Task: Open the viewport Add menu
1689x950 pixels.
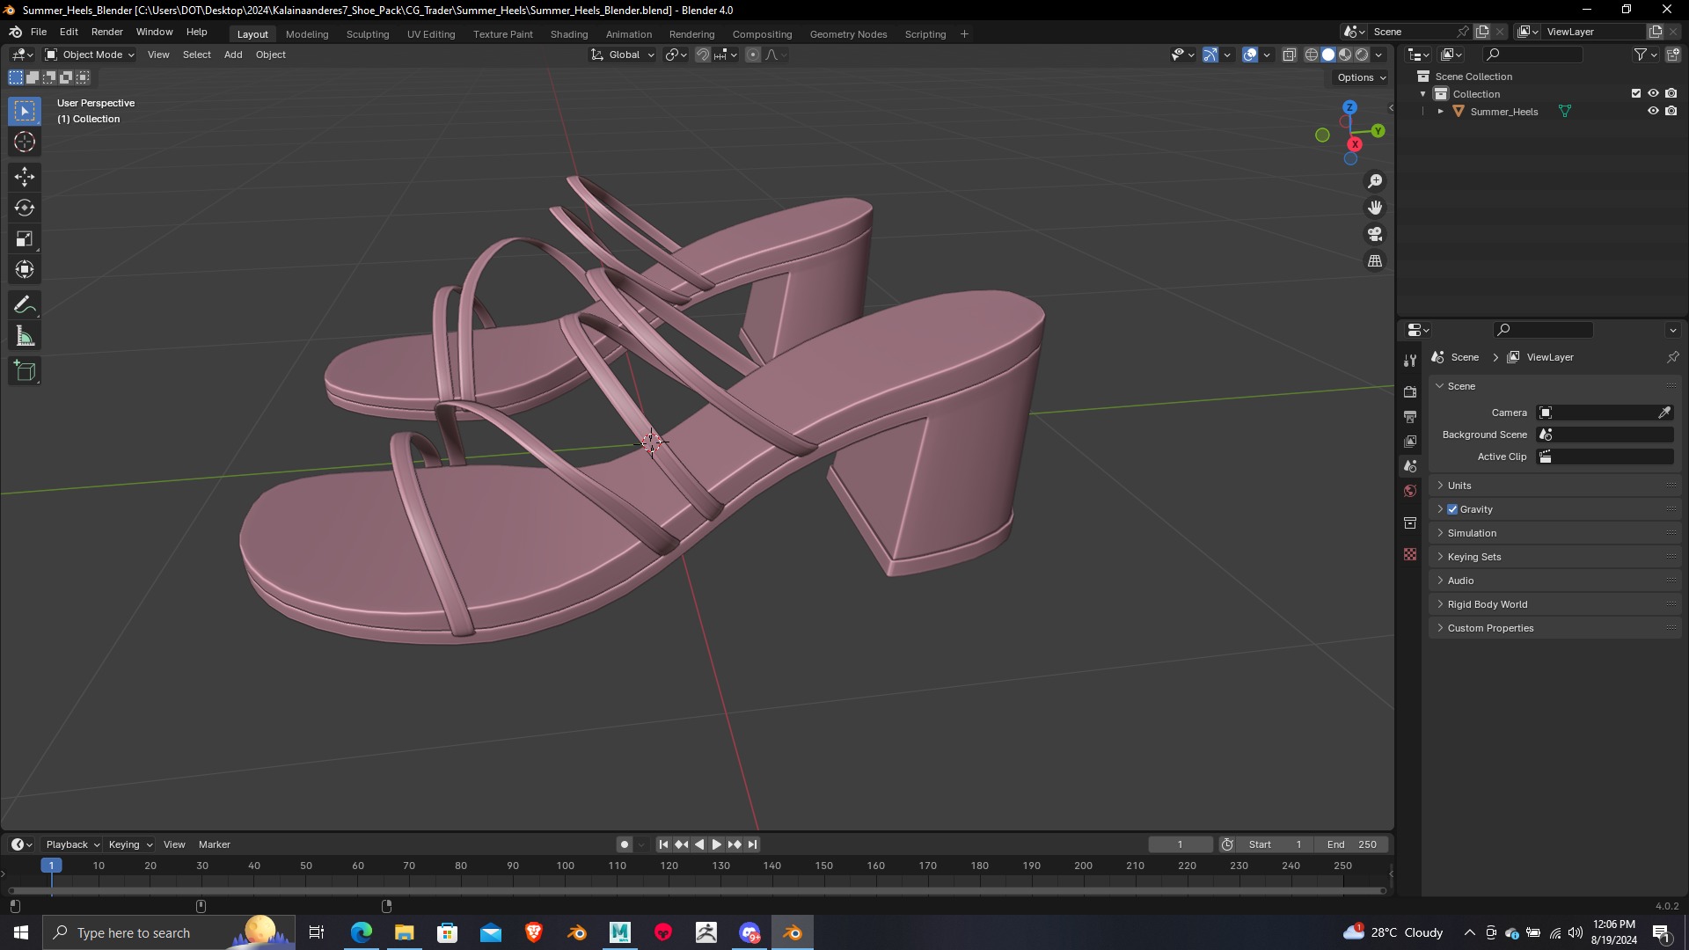Action: [x=233, y=55]
